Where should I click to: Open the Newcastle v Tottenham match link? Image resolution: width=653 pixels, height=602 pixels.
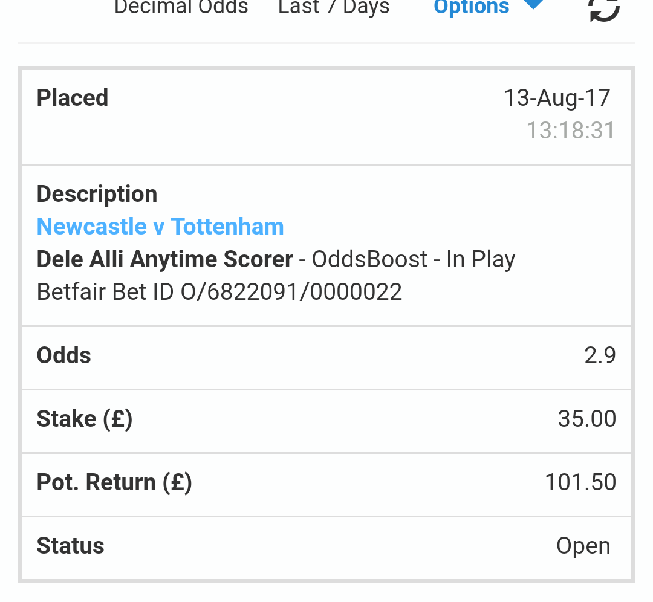(160, 227)
